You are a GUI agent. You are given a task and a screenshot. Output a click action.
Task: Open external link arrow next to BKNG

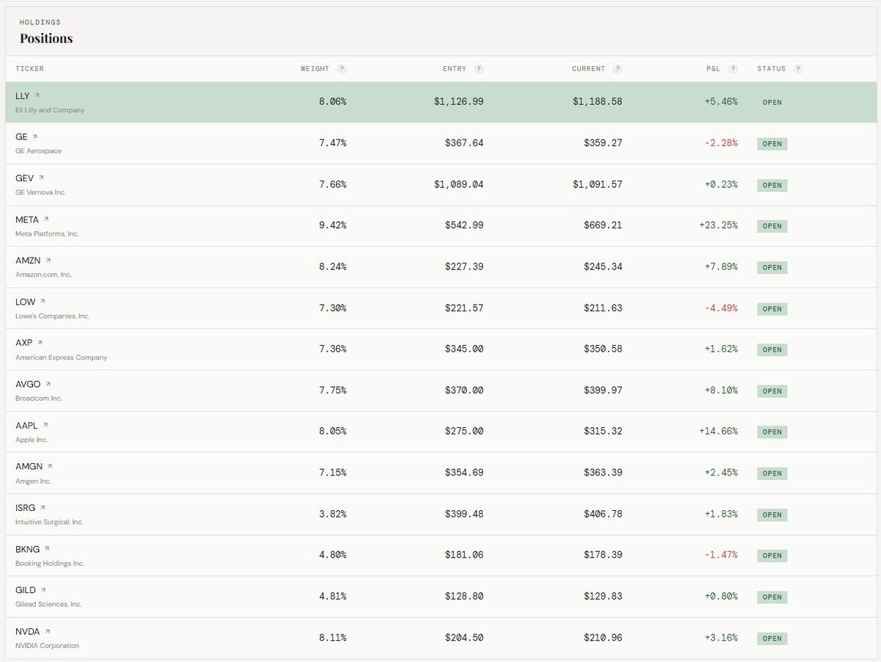pyautogui.click(x=47, y=548)
